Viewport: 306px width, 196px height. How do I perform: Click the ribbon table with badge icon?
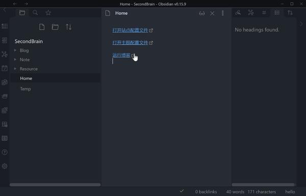[x=5, y=124]
